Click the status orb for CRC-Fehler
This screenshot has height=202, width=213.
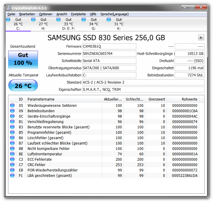tap(12, 165)
